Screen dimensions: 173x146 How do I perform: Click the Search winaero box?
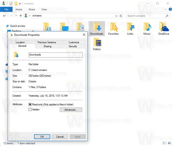tap(148, 16)
